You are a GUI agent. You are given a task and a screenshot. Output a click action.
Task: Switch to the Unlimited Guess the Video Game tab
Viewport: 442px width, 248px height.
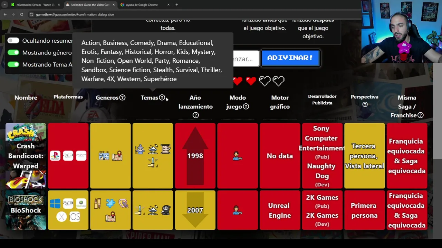90,5
